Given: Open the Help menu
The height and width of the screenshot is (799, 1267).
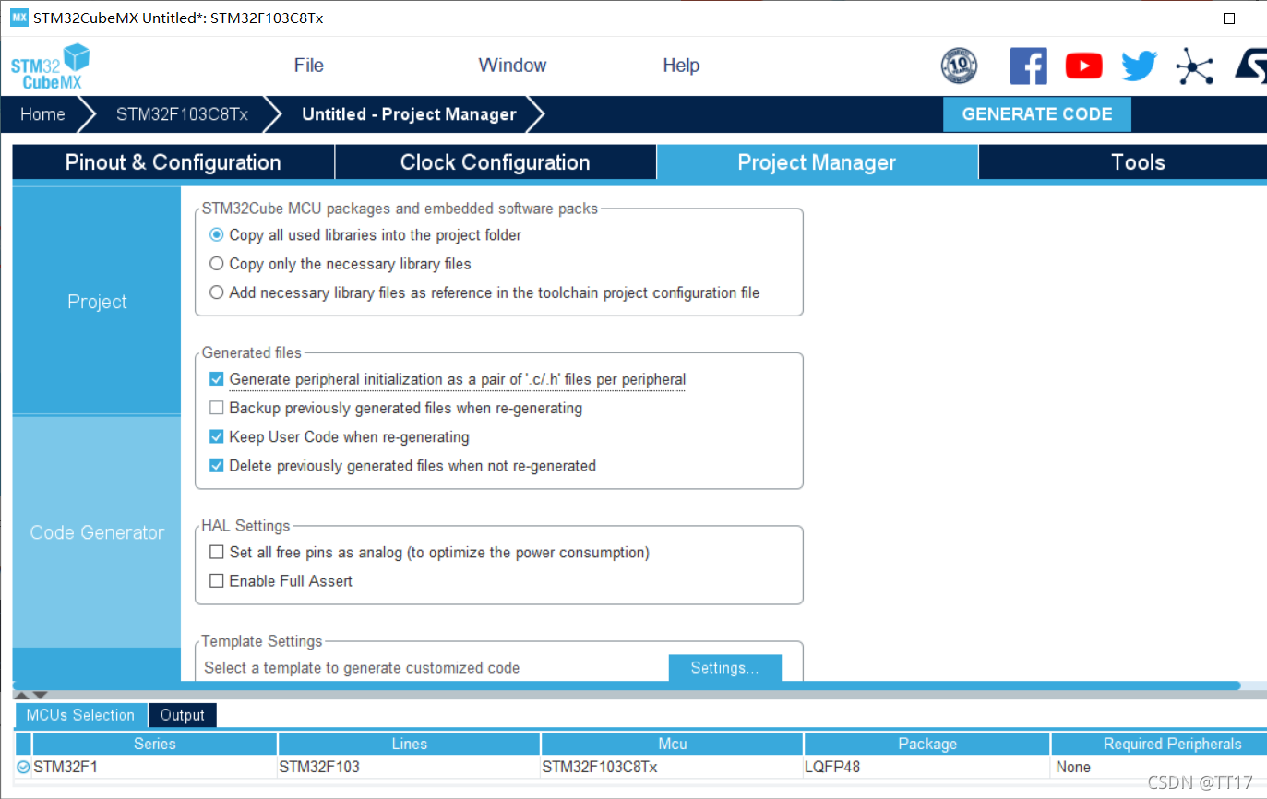Looking at the screenshot, I should pyautogui.click(x=681, y=66).
